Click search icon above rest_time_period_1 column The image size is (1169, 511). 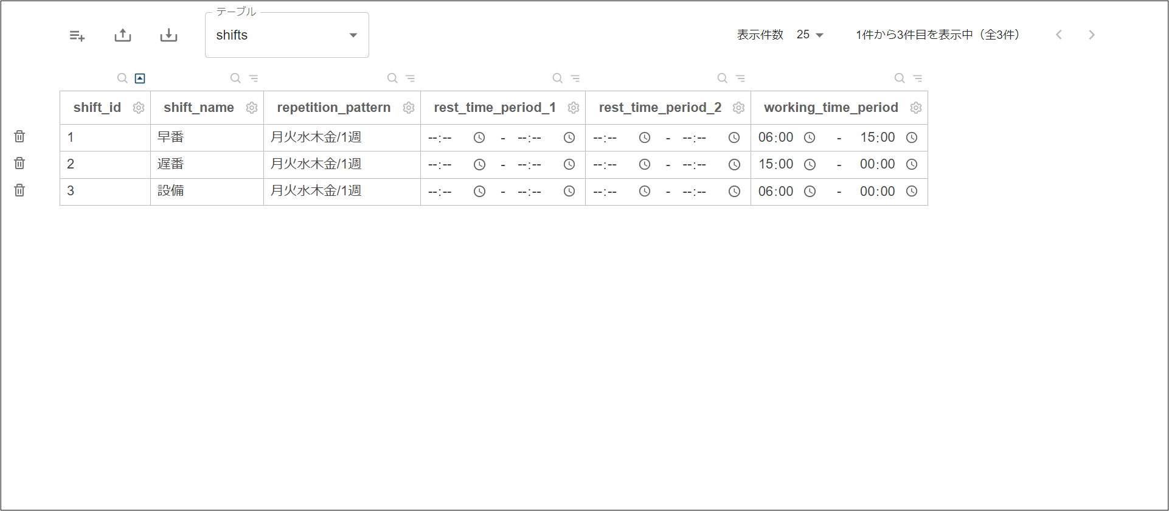coord(557,78)
